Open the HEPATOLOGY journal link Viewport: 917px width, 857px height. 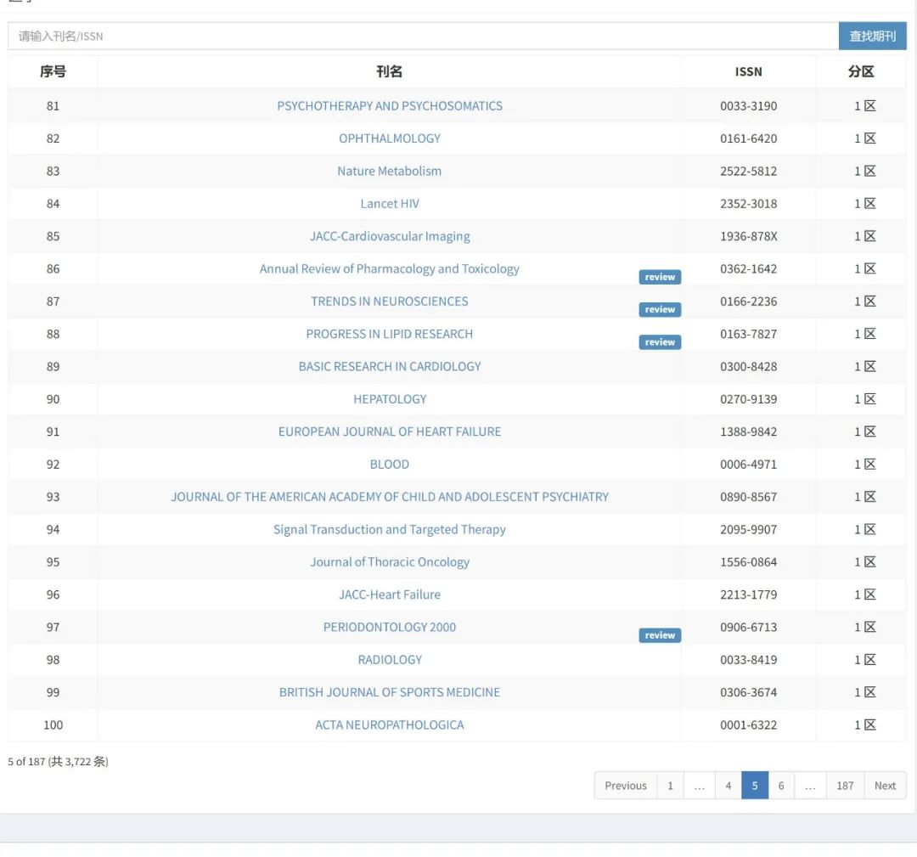click(x=389, y=399)
